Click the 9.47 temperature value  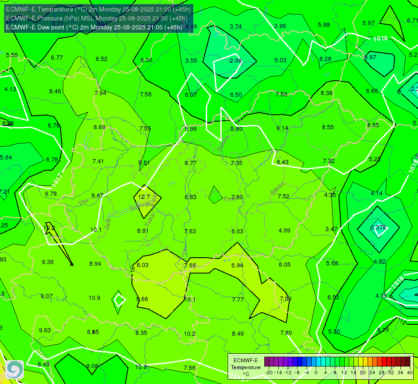click(x=97, y=195)
